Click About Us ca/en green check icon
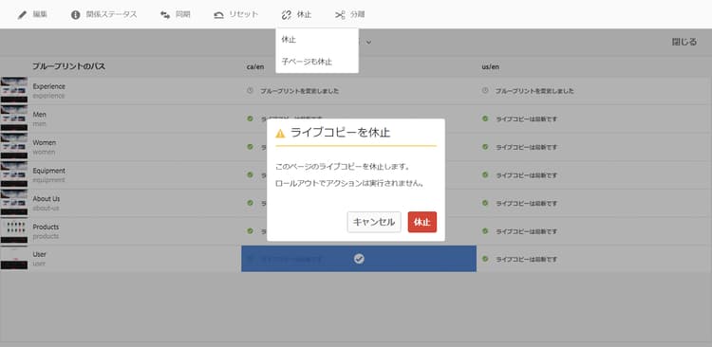Image resolution: width=712 pixels, height=347 pixels. click(250, 203)
